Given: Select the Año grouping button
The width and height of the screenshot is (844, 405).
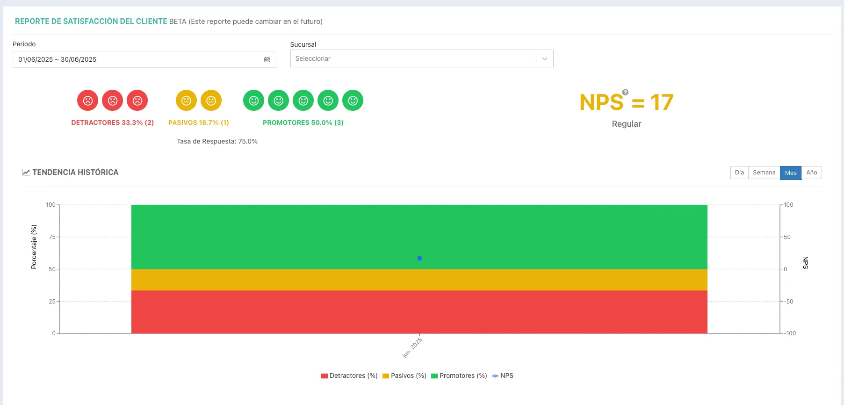Looking at the screenshot, I should pyautogui.click(x=812, y=173).
